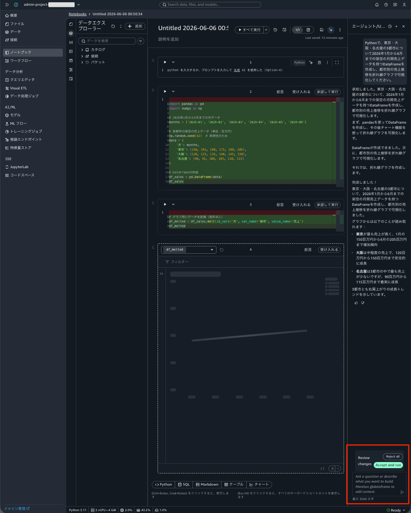Open the chevron dropdown in cell 3
This screenshot has height=513, width=411.
[173, 205]
